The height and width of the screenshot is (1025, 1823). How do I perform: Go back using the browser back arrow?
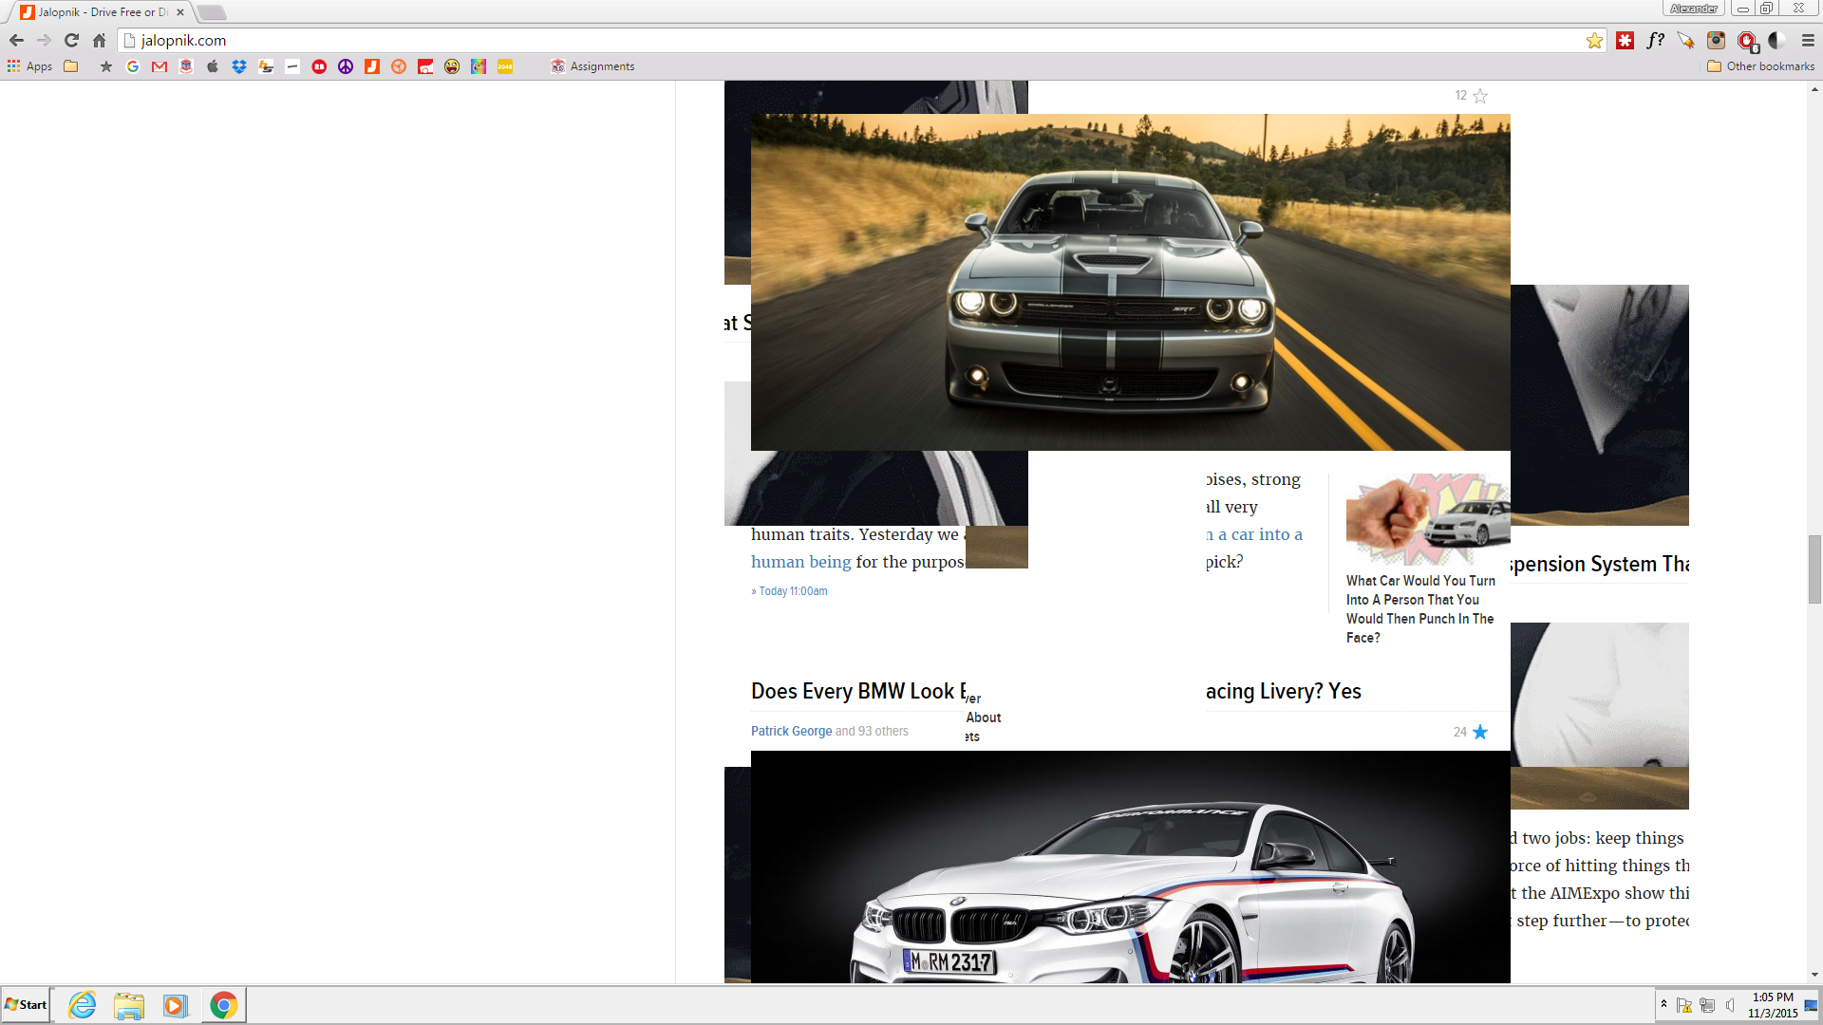pos(16,40)
